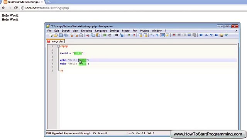Open Find with the binoculars icon
This screenshot has height=139, width=247.
[x=117, y=35]
